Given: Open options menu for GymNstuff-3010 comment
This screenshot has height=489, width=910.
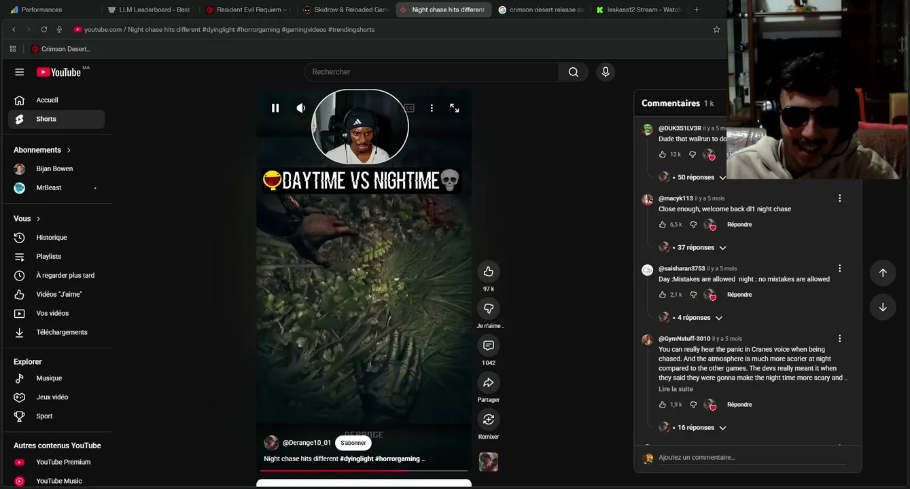Looking at the screenshot, I should click(839, 338).
